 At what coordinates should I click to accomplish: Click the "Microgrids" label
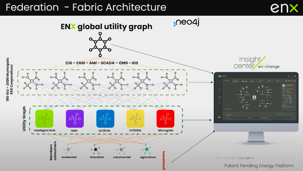coord(166,130)
